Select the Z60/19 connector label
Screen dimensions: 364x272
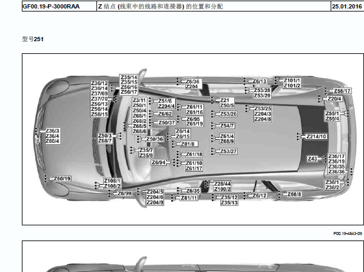pos(62,179)
